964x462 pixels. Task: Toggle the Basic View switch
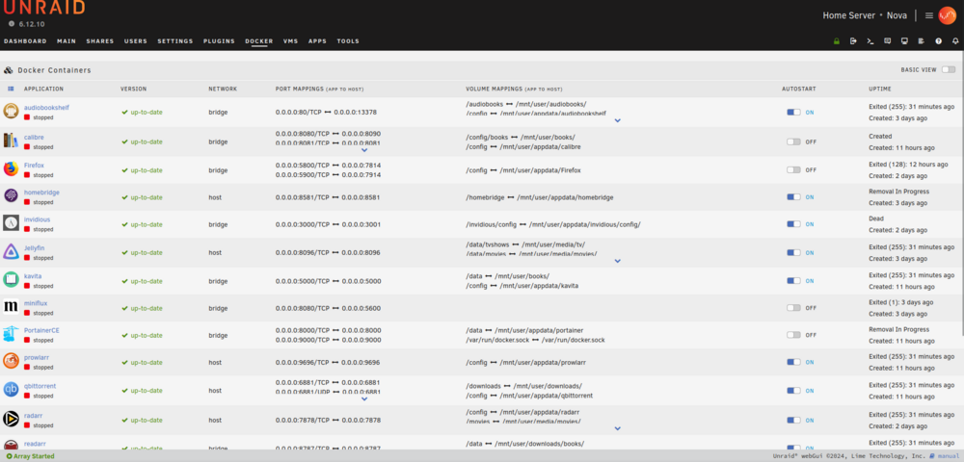click(x=948, y=70)
